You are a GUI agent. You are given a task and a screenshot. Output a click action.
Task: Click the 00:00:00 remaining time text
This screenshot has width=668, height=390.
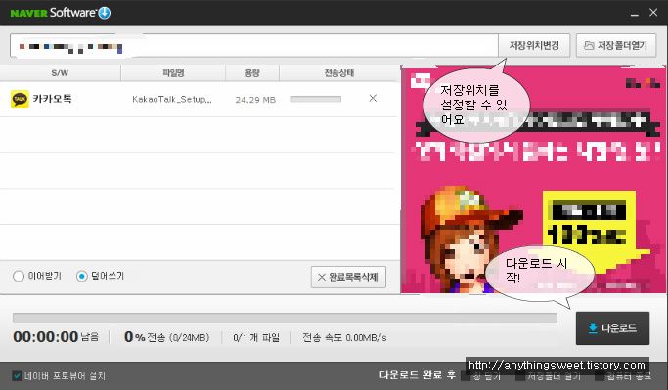coord(46,337)
